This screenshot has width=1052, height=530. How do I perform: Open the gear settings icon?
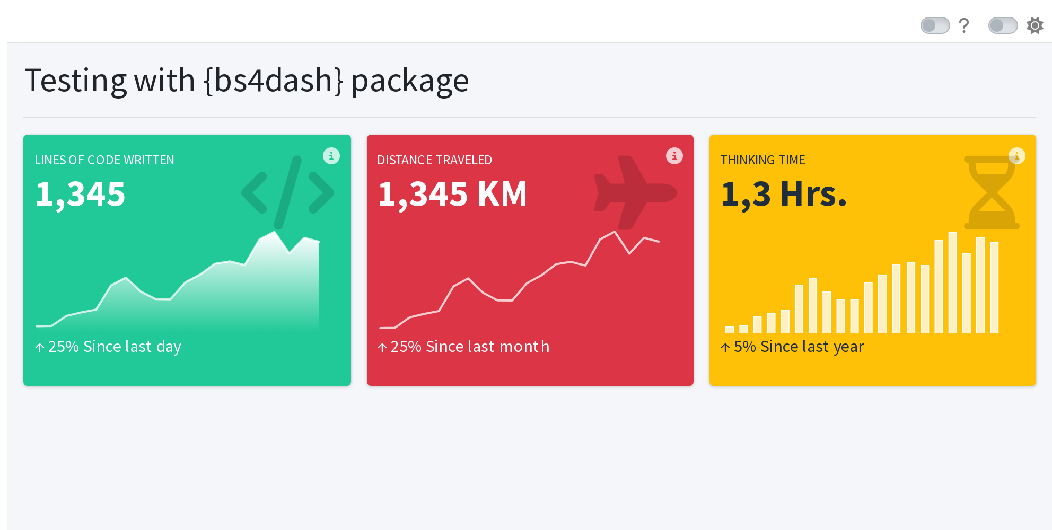(1035, 25)
